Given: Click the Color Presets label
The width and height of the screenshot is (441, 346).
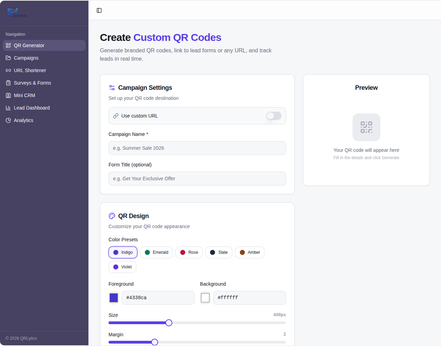Looking at the screenshot, I should click(x=123, y=240).
